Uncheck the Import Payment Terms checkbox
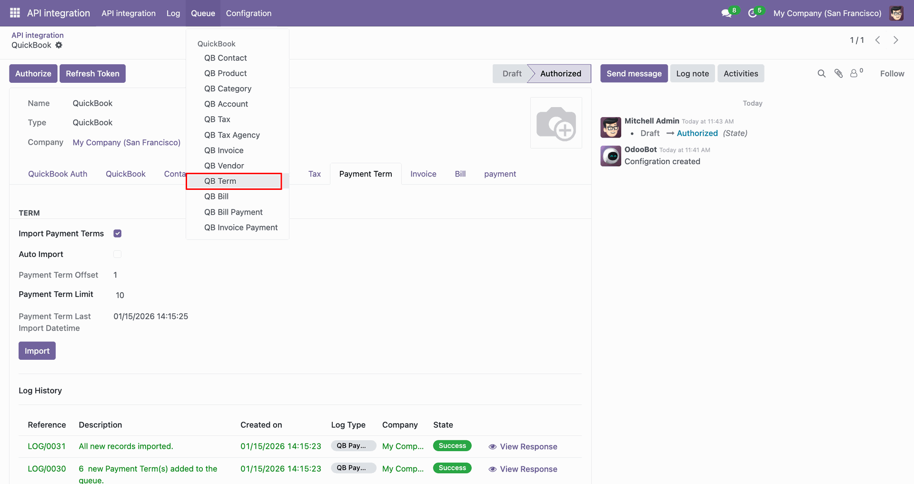 (x=118, y=233)
